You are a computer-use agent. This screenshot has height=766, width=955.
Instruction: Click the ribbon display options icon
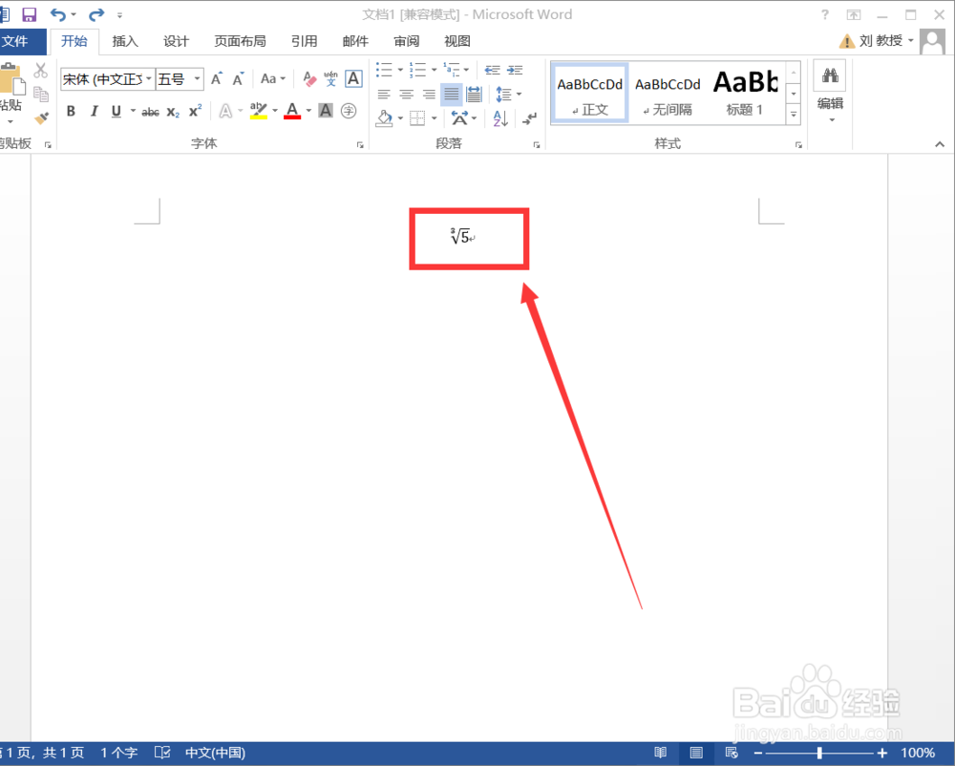point(854,14)
